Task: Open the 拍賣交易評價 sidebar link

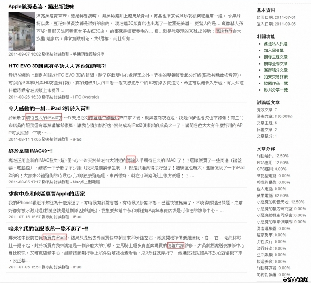Action: [x=276, y=77]
